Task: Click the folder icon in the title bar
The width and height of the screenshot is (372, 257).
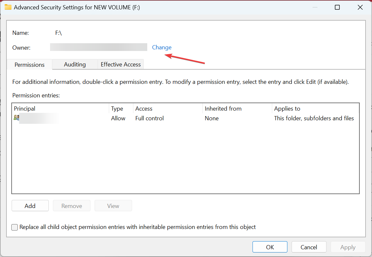Action: point(8,7)
